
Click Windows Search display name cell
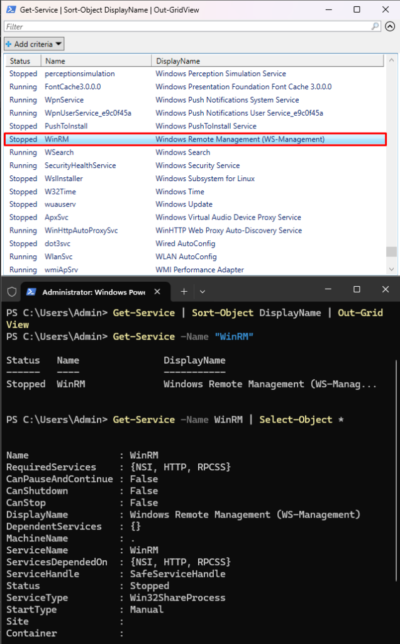pyautogui.click(x=183, y=152)
